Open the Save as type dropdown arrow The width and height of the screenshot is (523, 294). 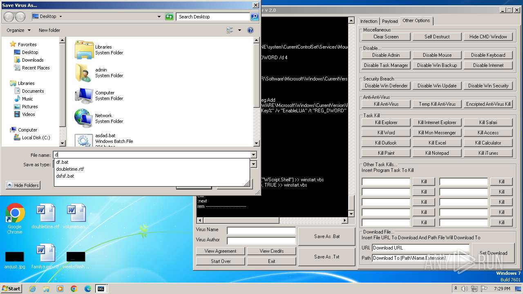coord(254,164)
